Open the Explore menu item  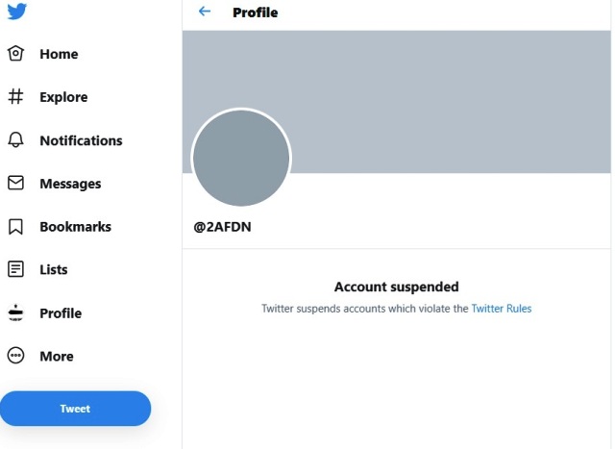(63, 97)
